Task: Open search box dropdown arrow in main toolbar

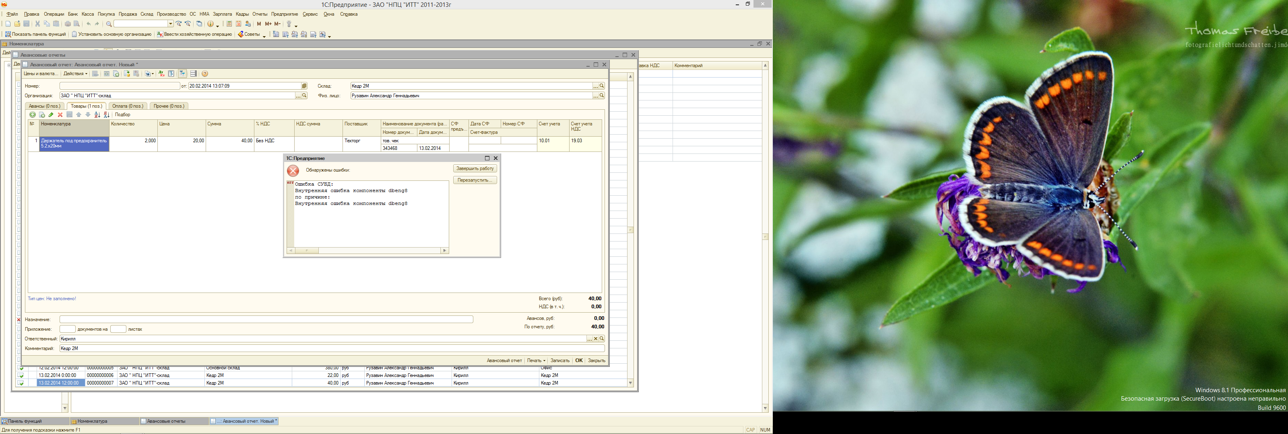Action: click(x=171, y=24)
